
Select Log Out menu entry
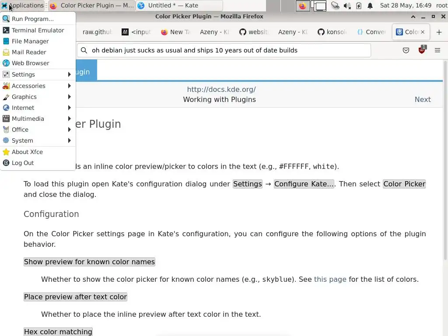[x=38, y=163]
